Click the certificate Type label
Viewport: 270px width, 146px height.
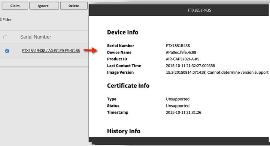point(112,99)
